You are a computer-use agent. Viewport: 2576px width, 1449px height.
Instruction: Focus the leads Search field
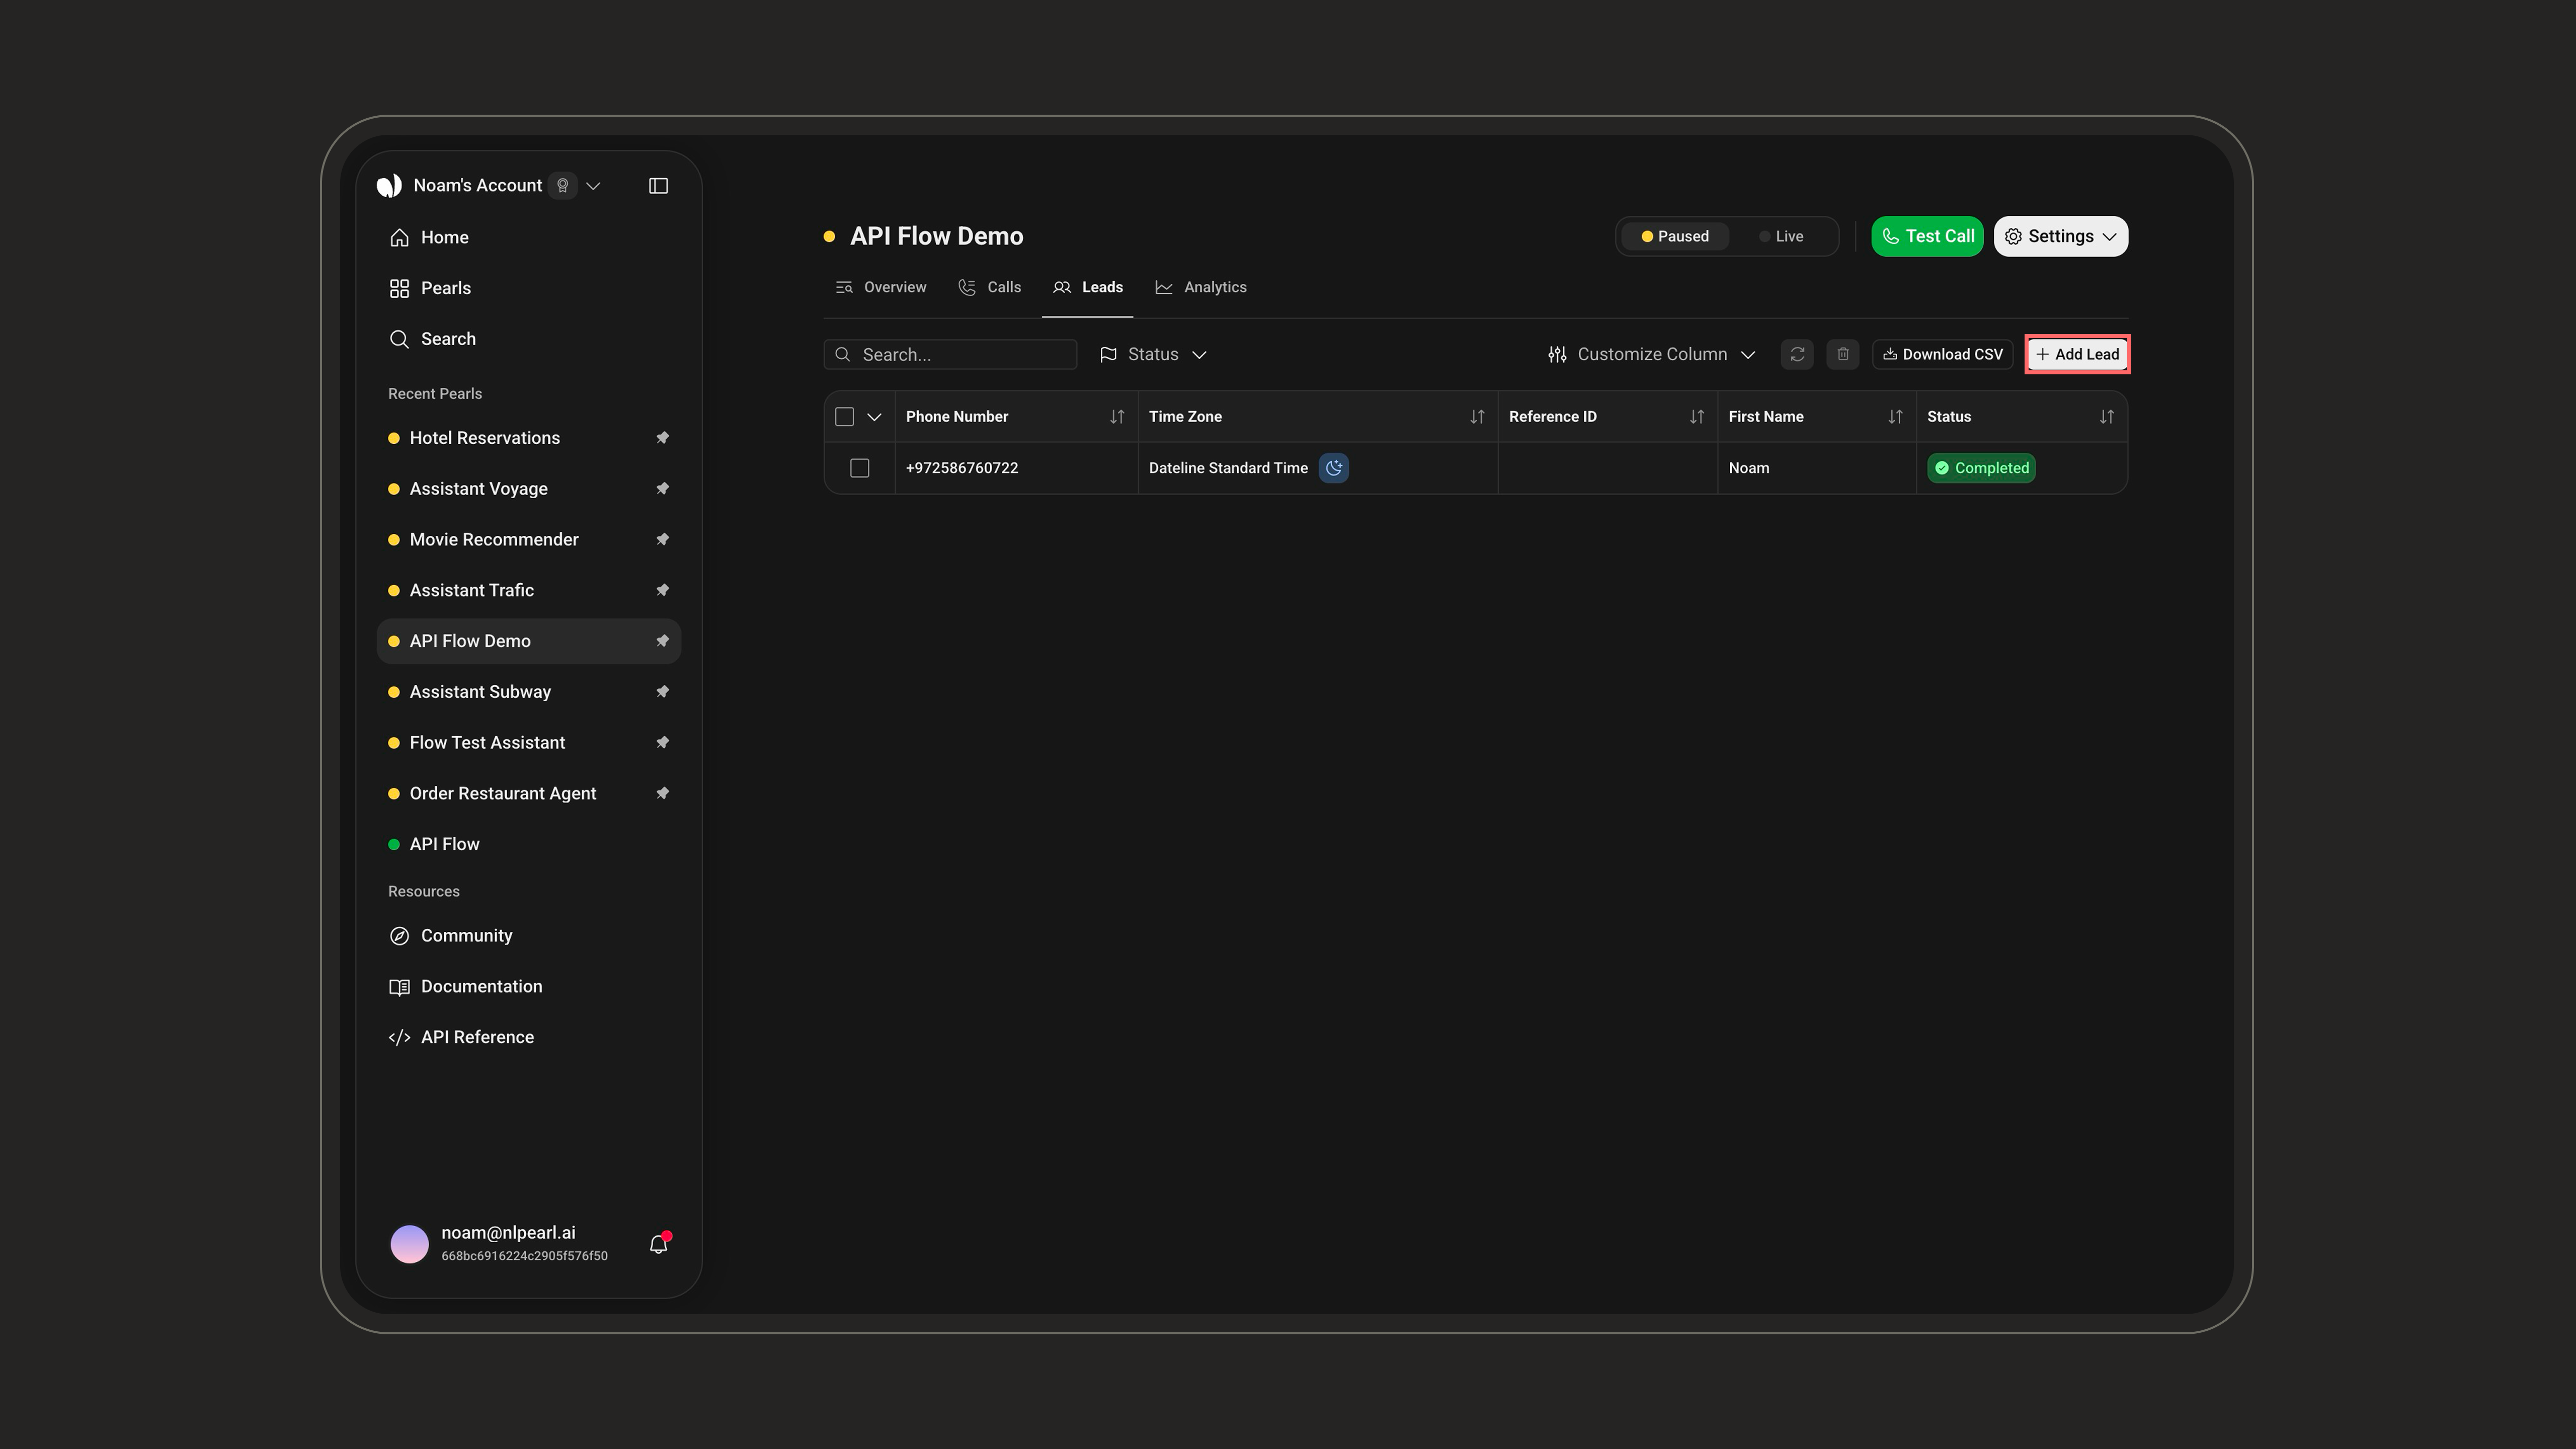[x=950, y=354]
